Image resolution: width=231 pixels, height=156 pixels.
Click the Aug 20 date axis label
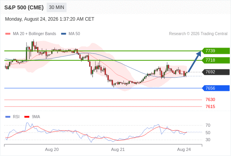click(x=52, y=149)
